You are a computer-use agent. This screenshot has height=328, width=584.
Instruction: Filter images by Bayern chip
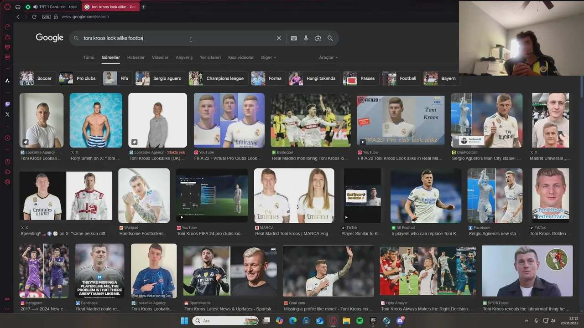pyautogui.click(x=442, y=78)
